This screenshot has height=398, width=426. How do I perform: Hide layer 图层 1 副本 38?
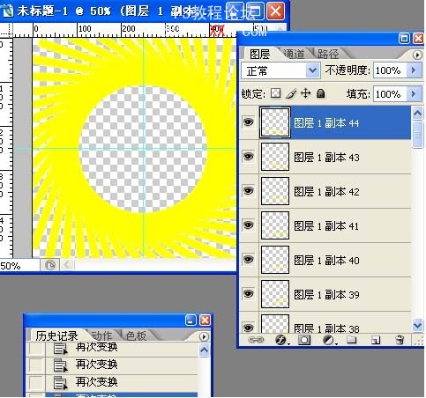(249, 328)
